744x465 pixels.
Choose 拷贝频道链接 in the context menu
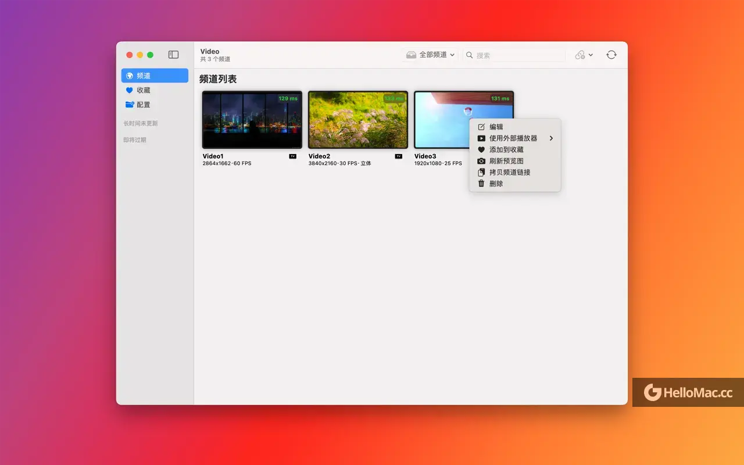tap(515, 172)
